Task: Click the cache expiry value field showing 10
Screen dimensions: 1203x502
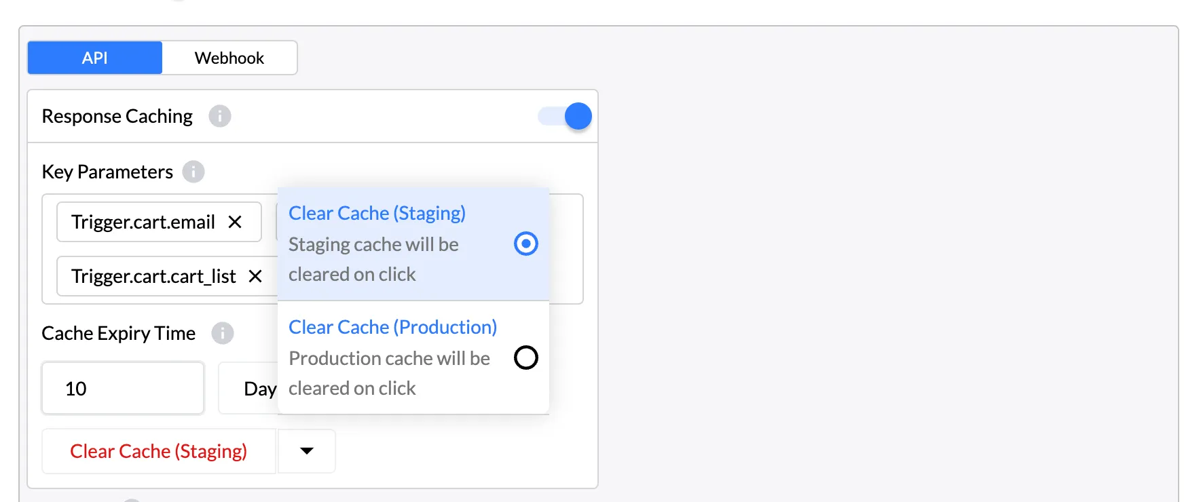Action: pyautogui.click(x=123, y=389)
